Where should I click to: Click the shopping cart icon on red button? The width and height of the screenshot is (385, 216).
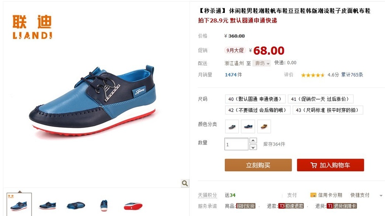point(313,165)
